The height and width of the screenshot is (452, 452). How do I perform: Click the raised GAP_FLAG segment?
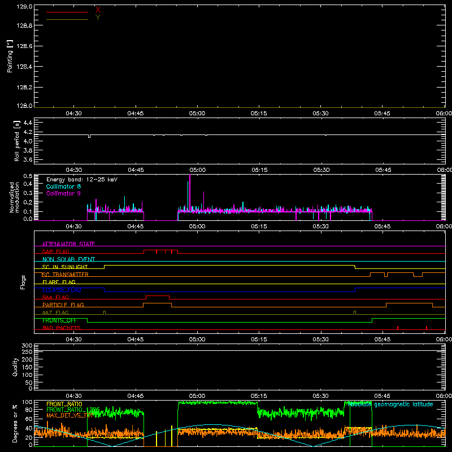[x=160, y=250]
